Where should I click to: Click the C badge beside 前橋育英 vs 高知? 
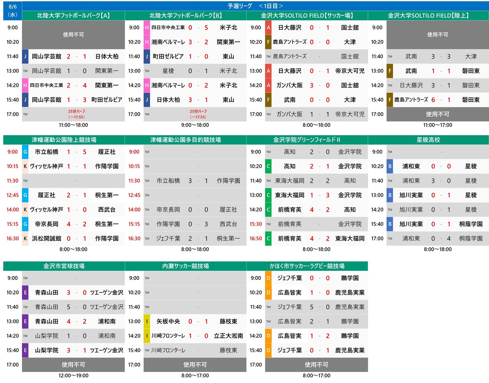pyautogui.click(x=268, y=210)
